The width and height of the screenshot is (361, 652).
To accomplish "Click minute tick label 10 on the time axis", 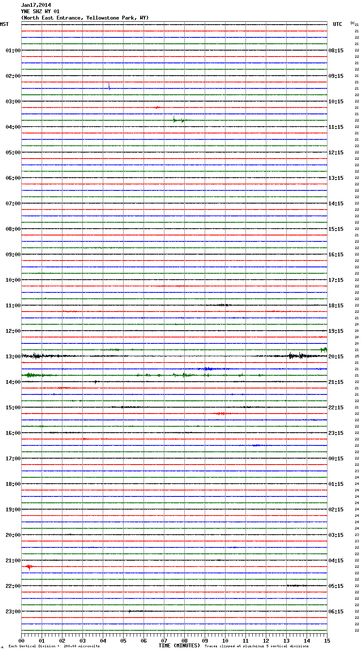I will (x=225, y=641).
